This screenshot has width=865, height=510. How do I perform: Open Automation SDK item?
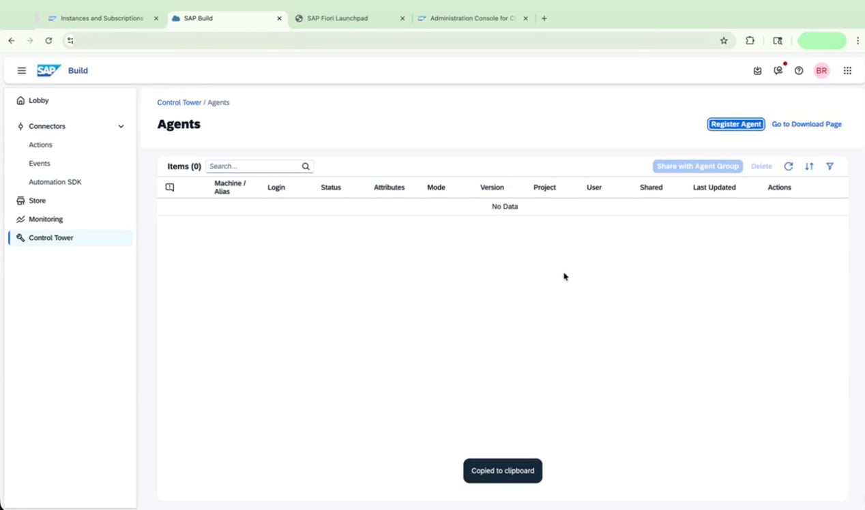[55, 182]
